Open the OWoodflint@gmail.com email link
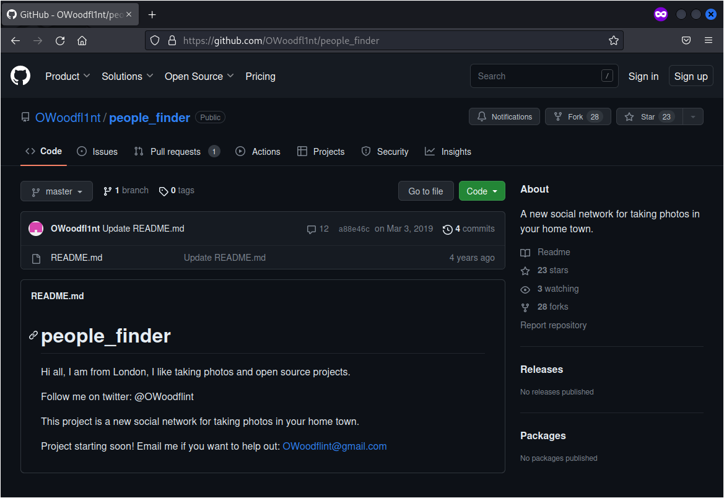The width and height of the screenshot is (724, 498). click(x=334, y=446)
